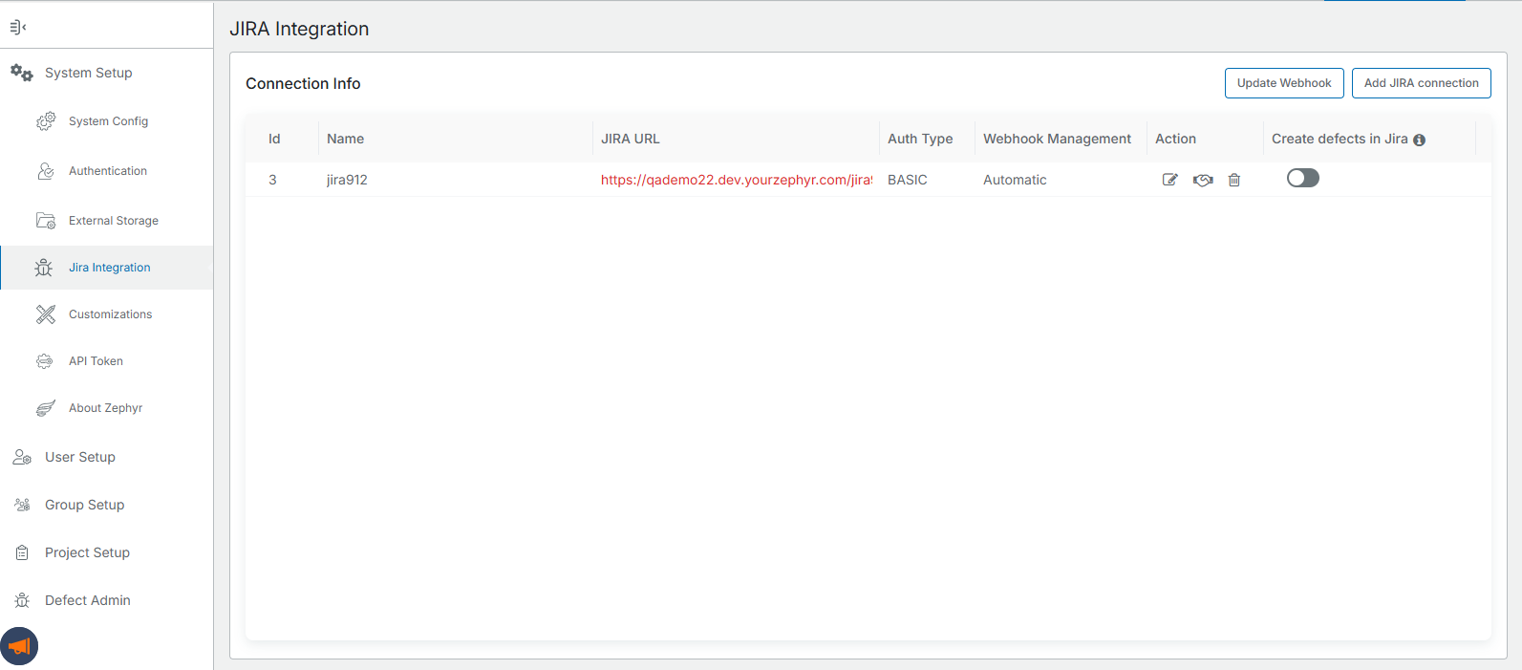Open the Authentication settings page
1522x670 pixels.
click(x=107, y=171)
